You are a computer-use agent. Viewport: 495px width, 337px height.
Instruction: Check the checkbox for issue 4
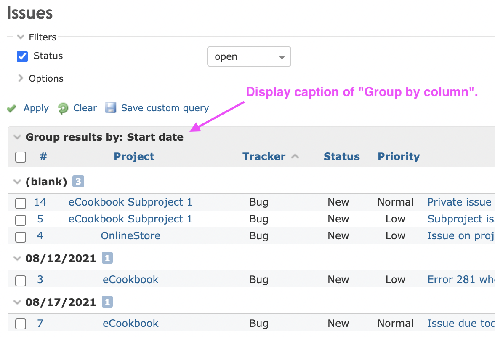click(x=21, y=237)
